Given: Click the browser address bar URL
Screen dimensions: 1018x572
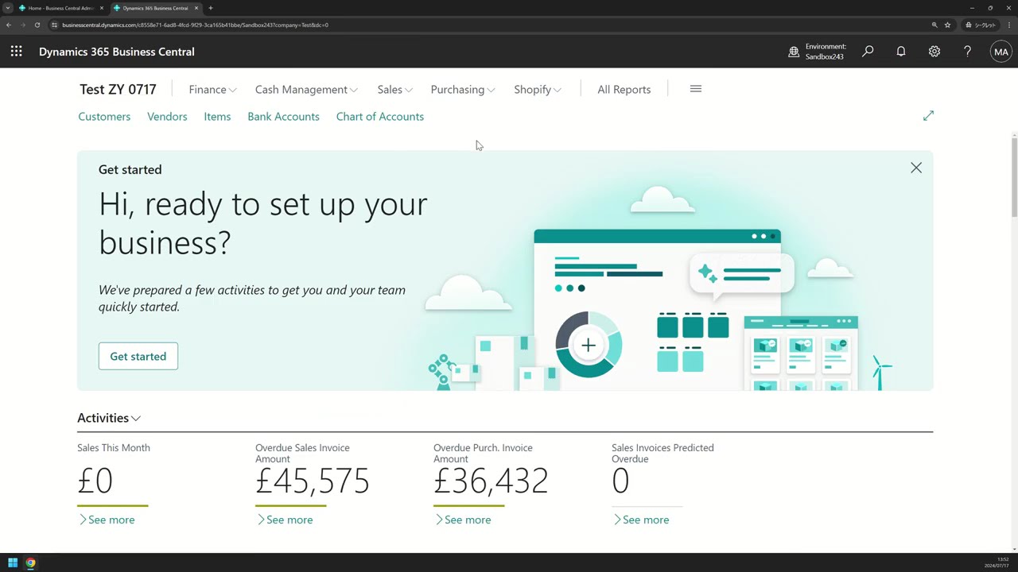Looking at the screenshot, I should click(195, 25).
